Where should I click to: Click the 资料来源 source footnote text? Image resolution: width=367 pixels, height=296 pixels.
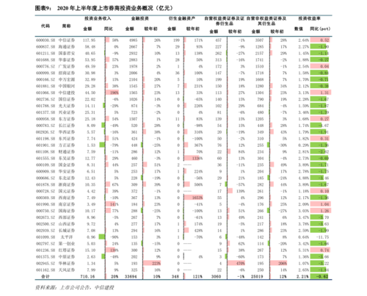pos(74,288)
